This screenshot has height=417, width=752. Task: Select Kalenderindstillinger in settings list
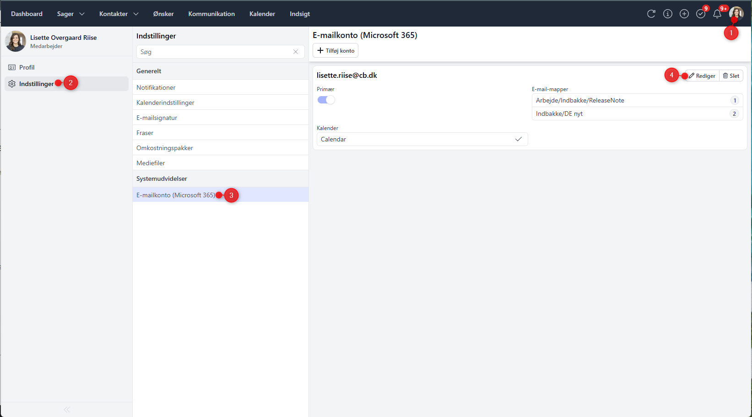point(165,103)
